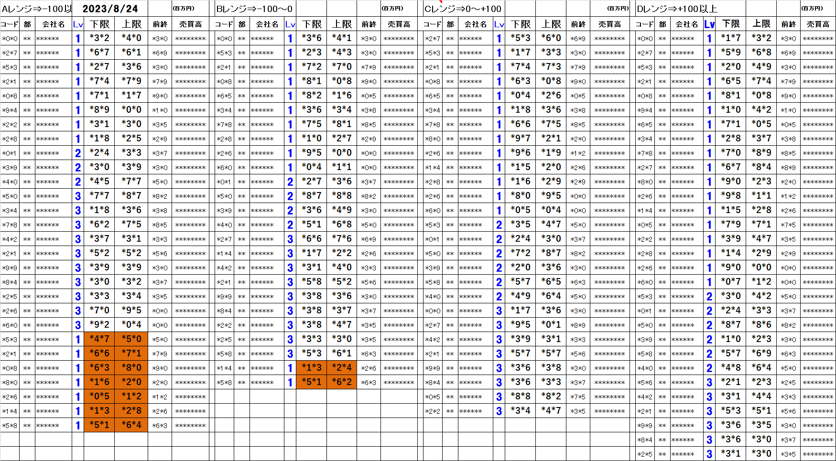Image resolution: width=836 pixels, height=461 pixels.
Task: Click A range 下限 value *9*2
Action: pos(99,325)
